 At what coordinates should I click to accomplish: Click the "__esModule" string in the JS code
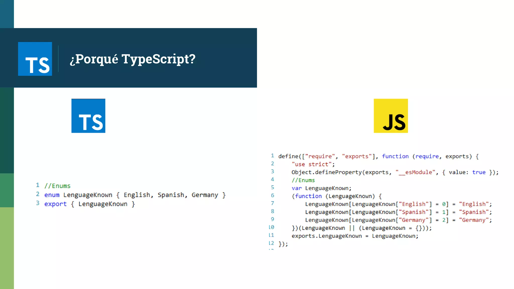pos(415,172)
